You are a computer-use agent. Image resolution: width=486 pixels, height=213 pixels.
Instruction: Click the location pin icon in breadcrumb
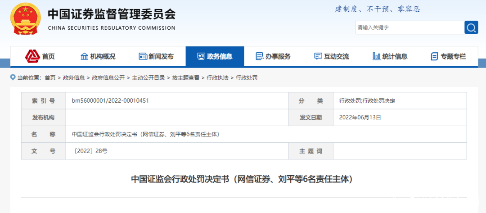[13, 77]
